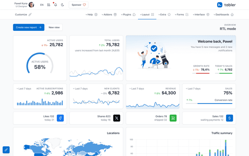249x156 pixels.
Task: Open Sales Last 7 days dropdown
Action: coord(193,89)
